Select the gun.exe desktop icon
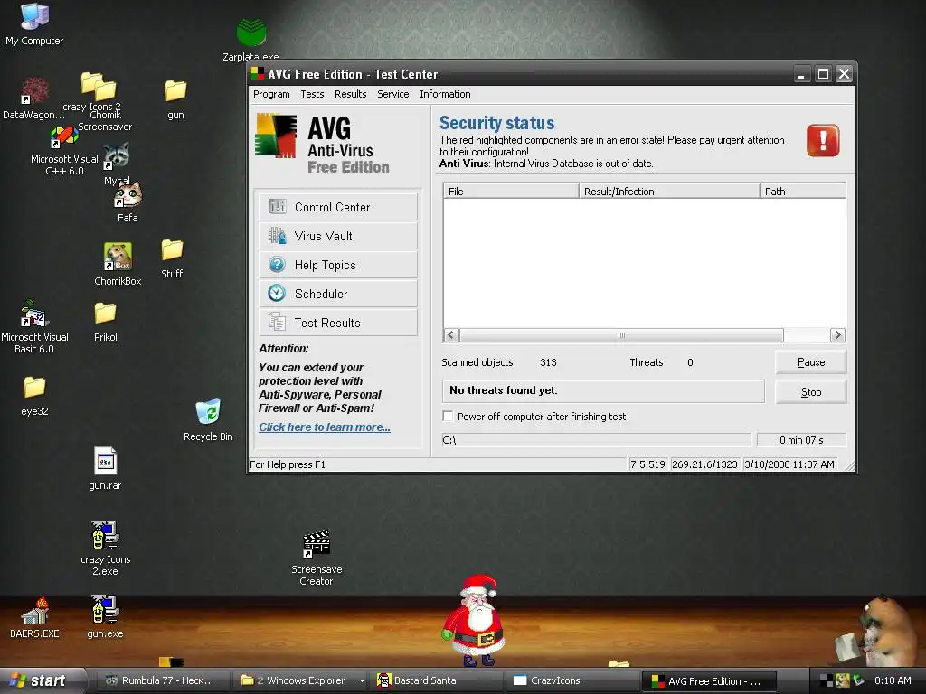This screenshot has width=926, height=694. tap(105, 616)
